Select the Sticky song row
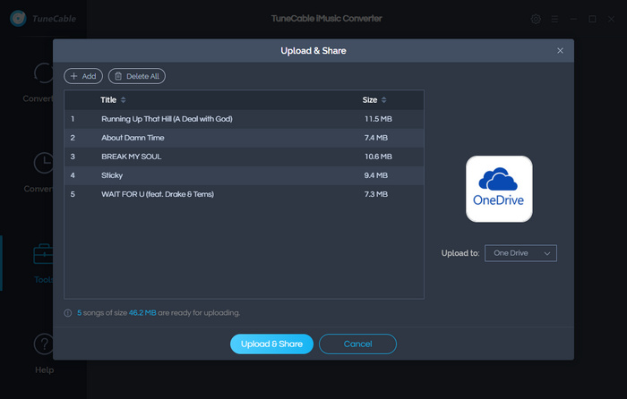Screen dimensions: 627x399 coord(244,175)
